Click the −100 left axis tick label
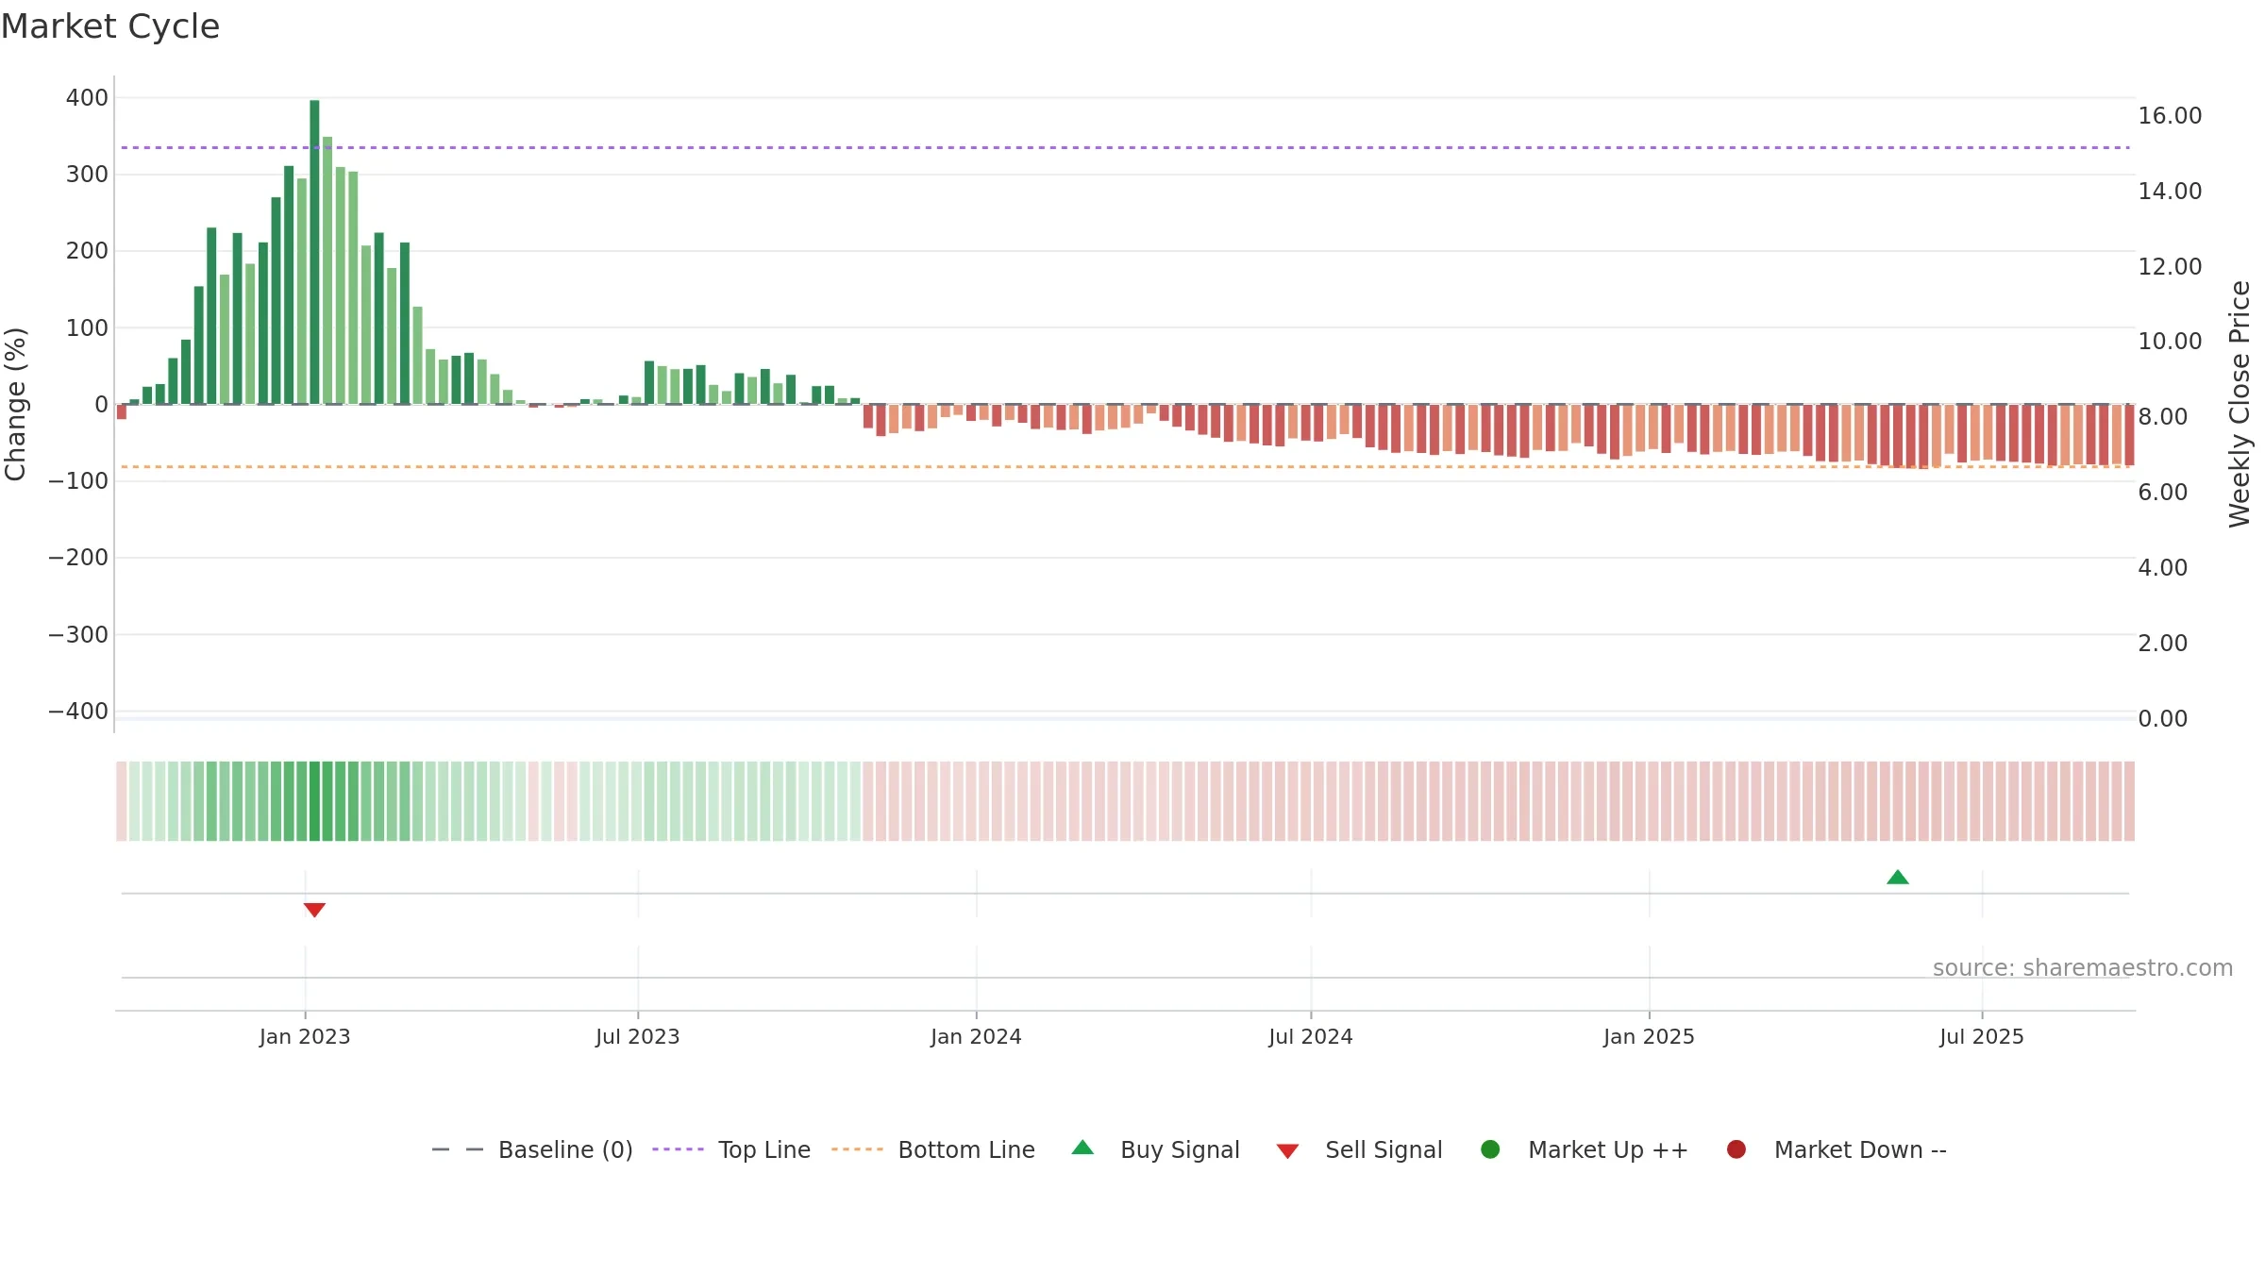This screenshot has height=1274, width=2265. pos(78,481)
